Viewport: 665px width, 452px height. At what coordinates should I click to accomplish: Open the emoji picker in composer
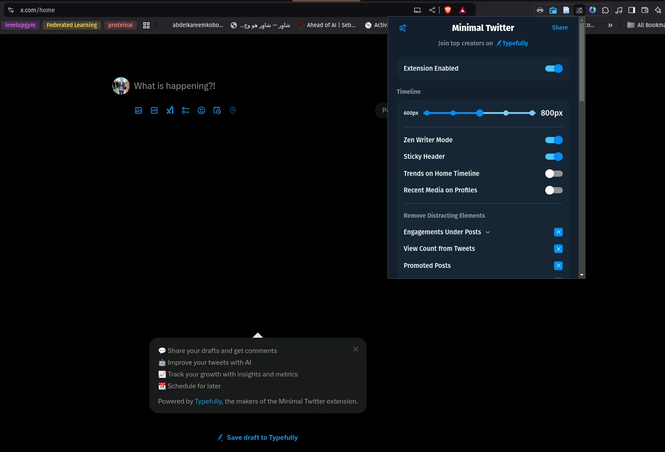(x=201, y=110)
